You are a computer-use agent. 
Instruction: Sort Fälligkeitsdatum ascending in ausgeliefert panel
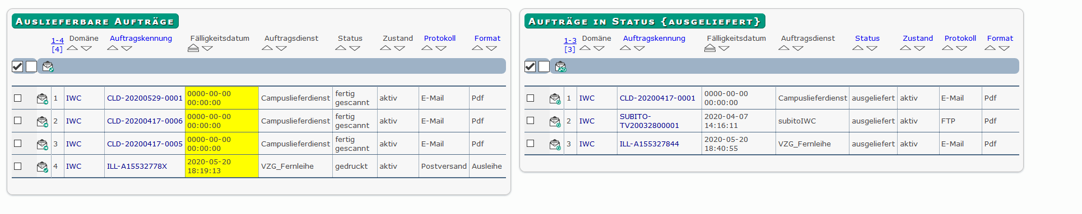pyautogui.click(x=710, y=48)
